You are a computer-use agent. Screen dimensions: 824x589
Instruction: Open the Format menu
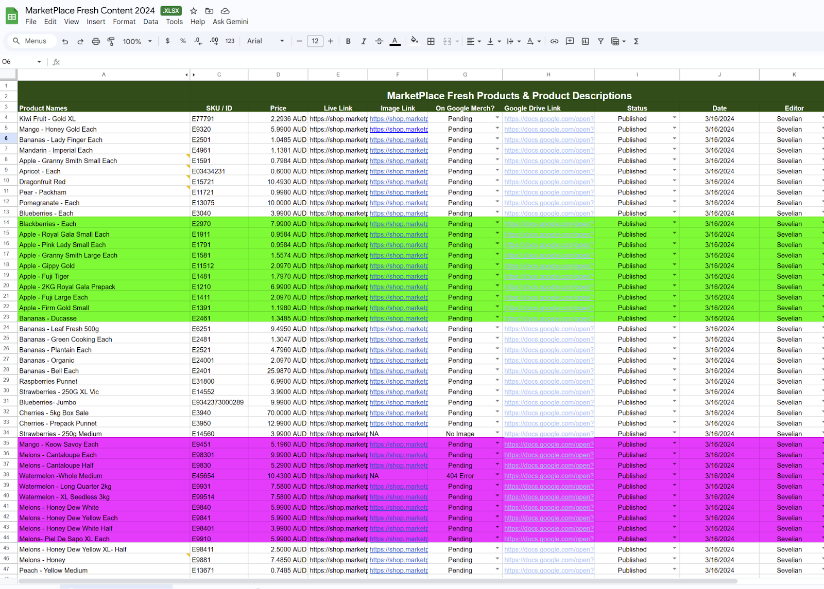124,22
